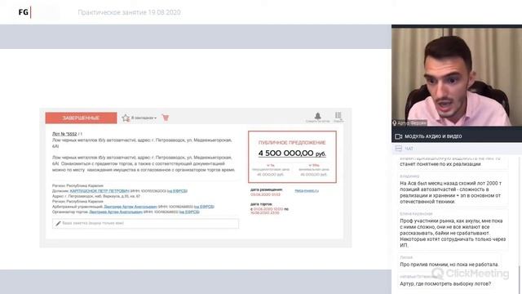The image size is (522, 294).
Task: Open the 'В закладках' dropdown
Action: click(x=144, y=118)
